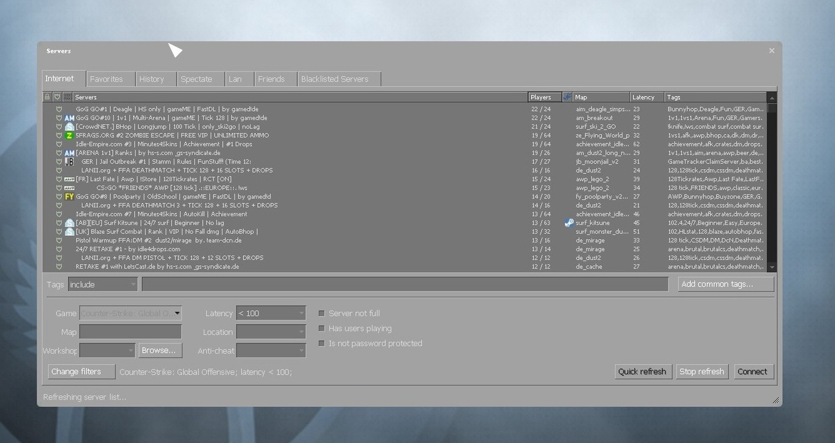Select the de_cache map entry
The width and height of the screenshot is (835, 443).
tap(589, 267)
